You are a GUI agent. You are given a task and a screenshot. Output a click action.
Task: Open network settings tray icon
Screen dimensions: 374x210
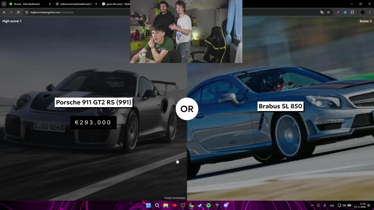tap(340, 205)
